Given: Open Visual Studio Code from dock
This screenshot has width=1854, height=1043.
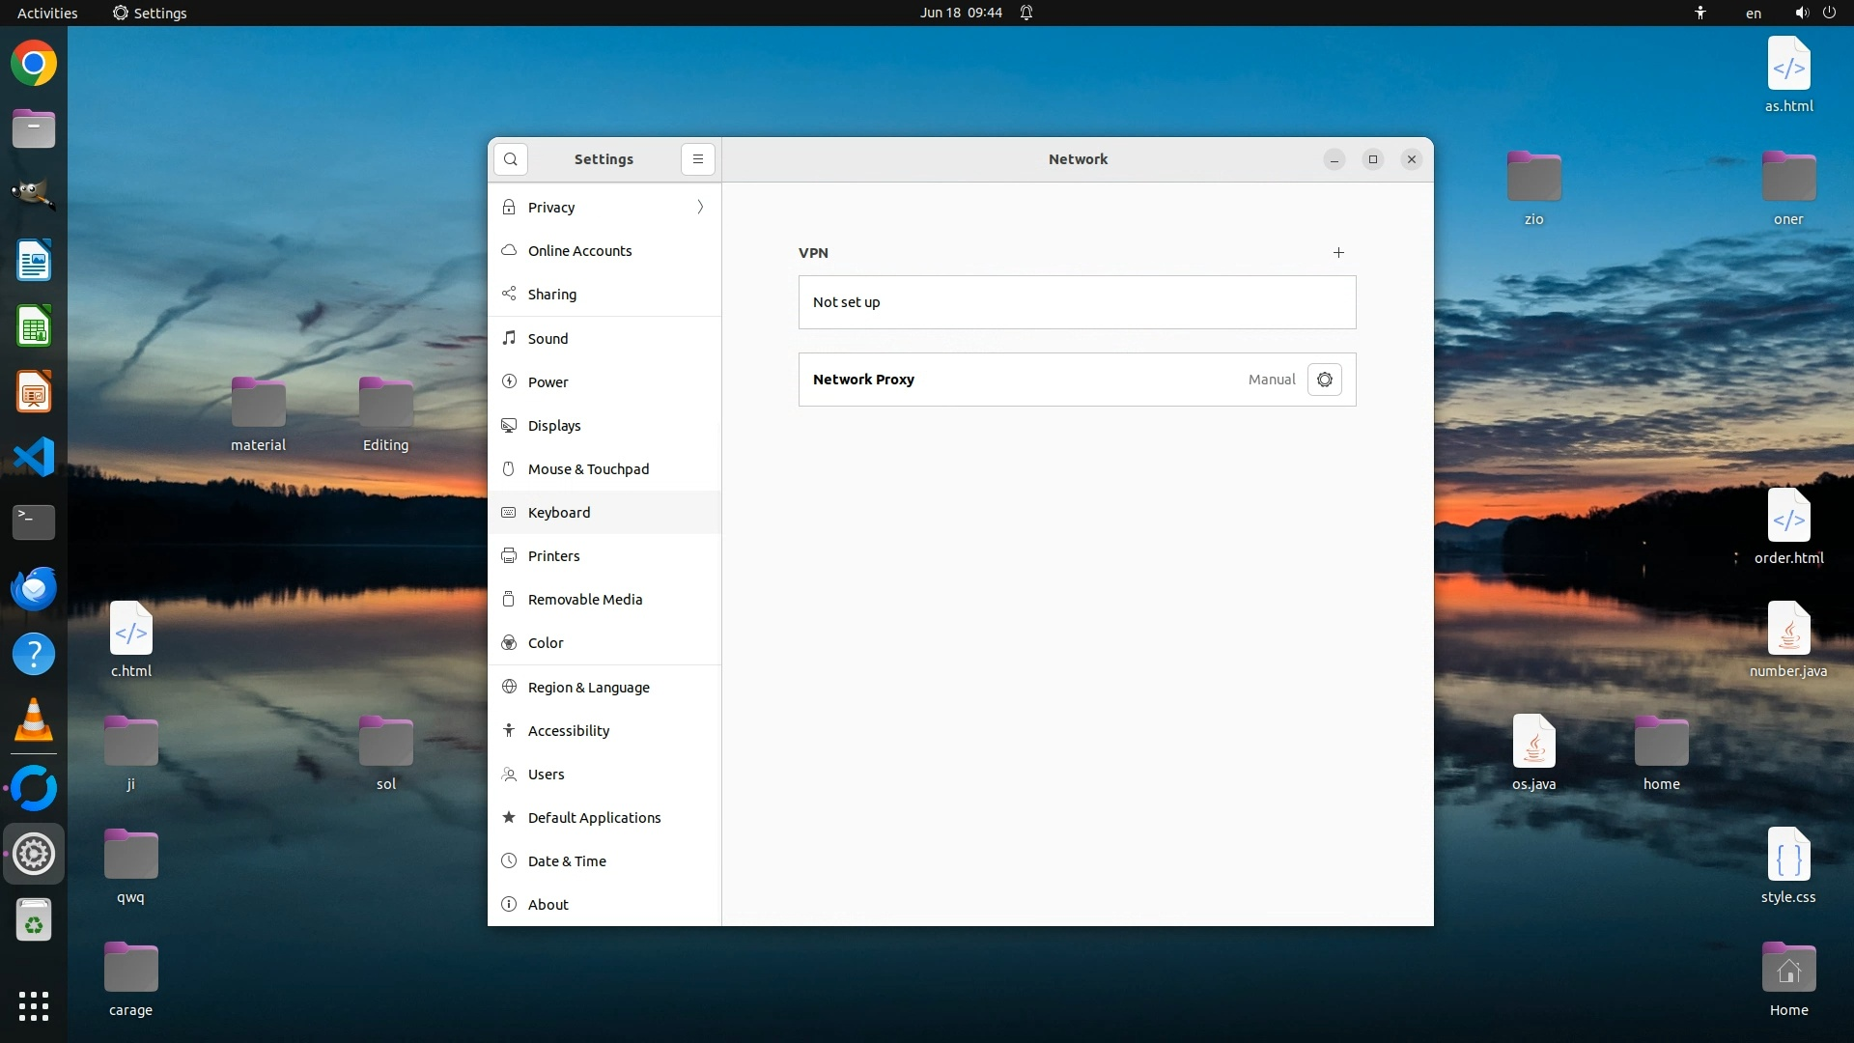Looking at the screenshot, I should [34, 457].
